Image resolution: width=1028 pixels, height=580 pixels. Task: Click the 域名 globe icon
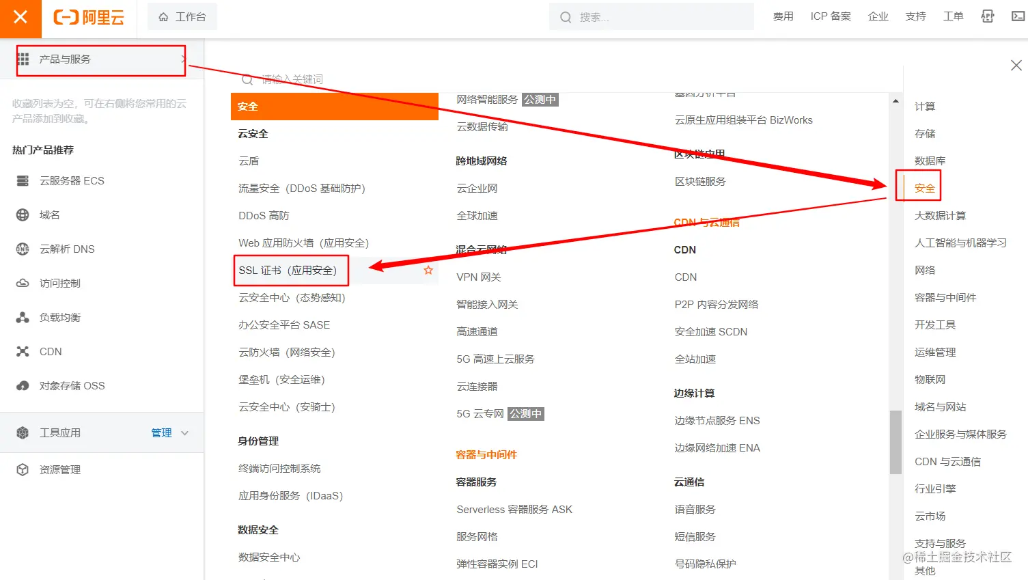pyautogui.click(x=23, y=215)
